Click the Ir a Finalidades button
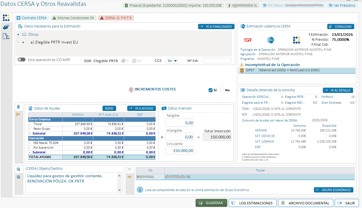This screenshot has width=362, height=208. tap(216, 27)
